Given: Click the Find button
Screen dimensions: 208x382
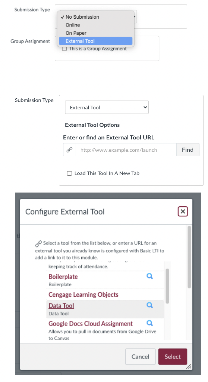Looking at the screenshot, I should coord(187,150).
